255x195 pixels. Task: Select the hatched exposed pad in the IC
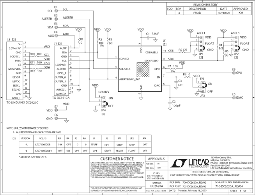[x=142, y=71]
